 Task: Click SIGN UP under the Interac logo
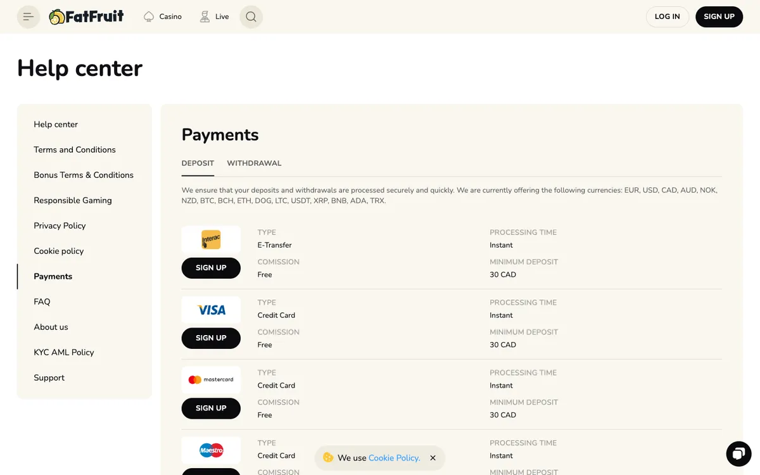click(x=211, y=268)
